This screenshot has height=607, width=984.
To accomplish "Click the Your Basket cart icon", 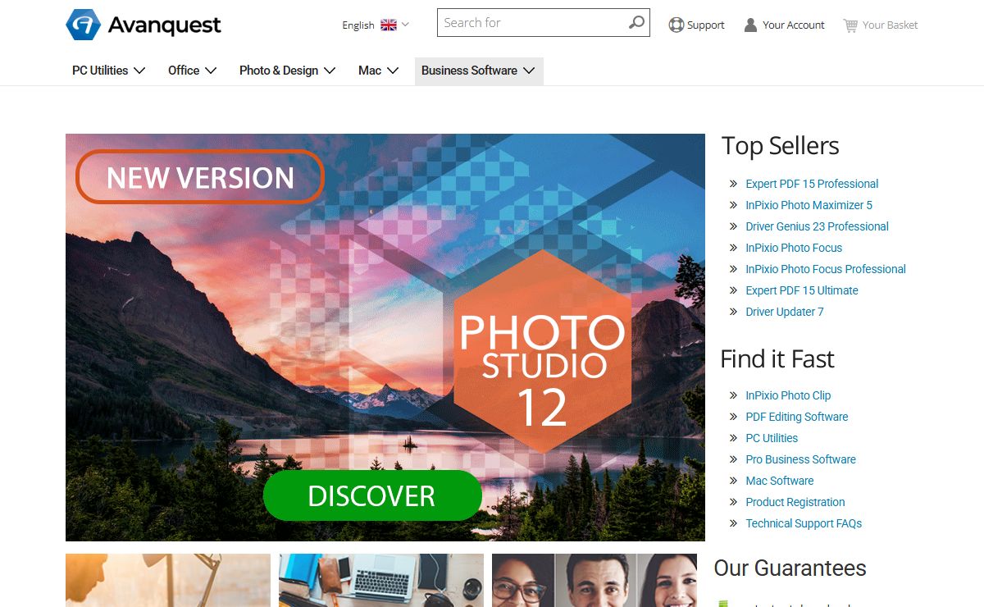I will coord(850,25).
